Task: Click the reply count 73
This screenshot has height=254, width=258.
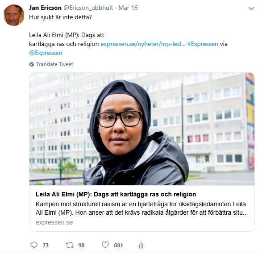Action: click(x=46, y=246)
